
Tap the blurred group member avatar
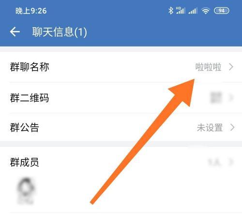[x=26, y=191]
